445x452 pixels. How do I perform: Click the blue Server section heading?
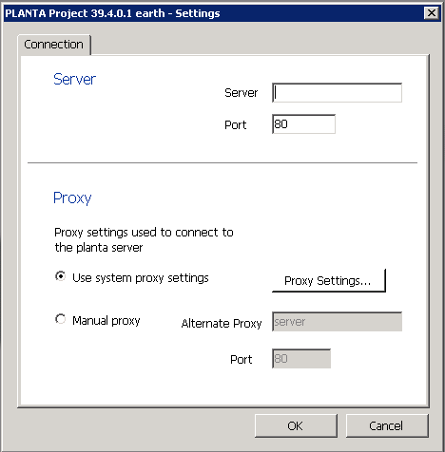pos(74,79)
